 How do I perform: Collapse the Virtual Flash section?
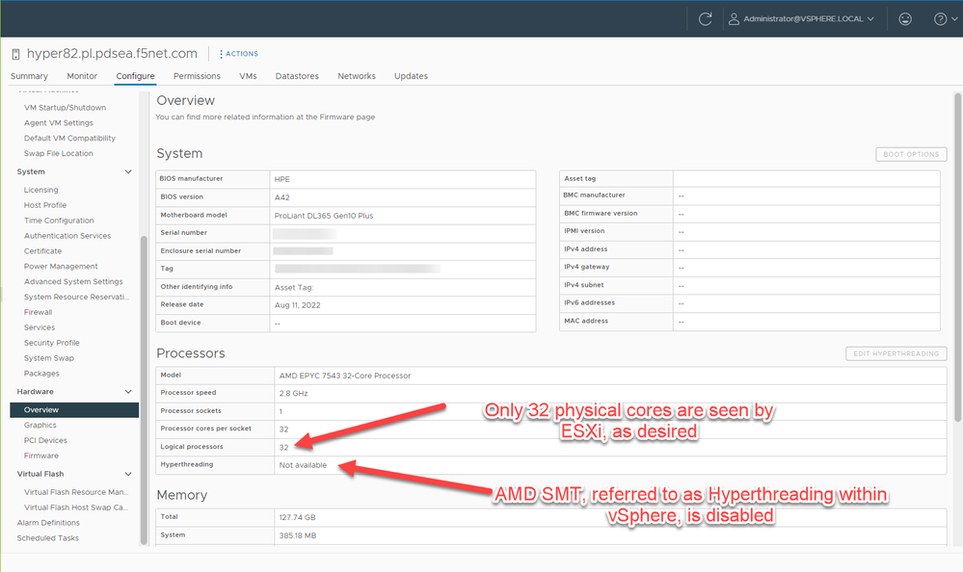[128, 474]
